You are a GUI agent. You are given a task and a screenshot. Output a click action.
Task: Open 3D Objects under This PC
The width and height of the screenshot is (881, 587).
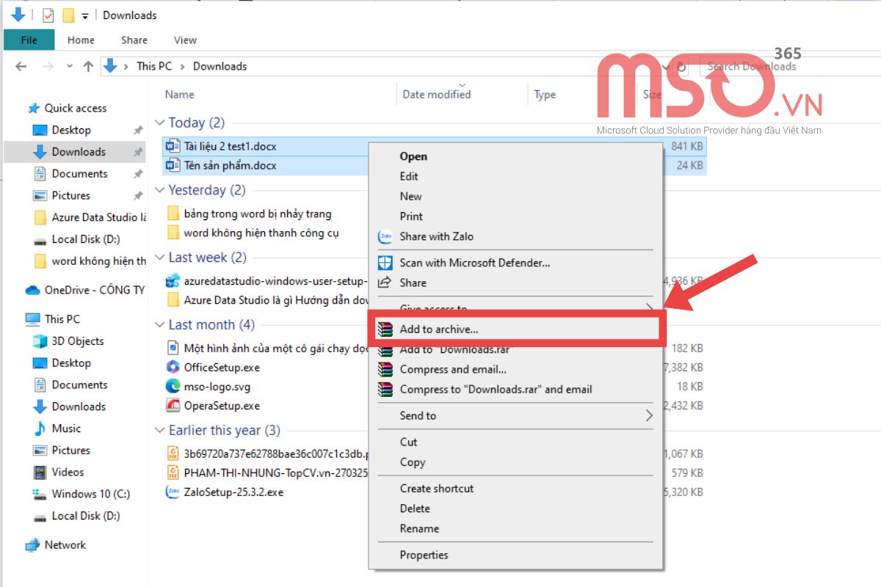click(77, 341)
